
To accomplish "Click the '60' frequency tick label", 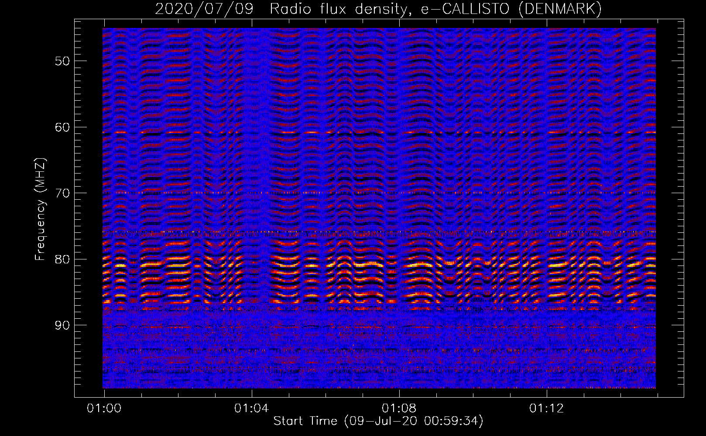I will (62, 127).
